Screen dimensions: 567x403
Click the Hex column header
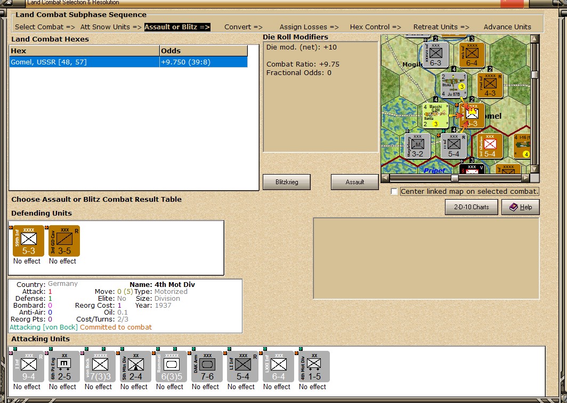pyautogui.click(x=85, y=51)
